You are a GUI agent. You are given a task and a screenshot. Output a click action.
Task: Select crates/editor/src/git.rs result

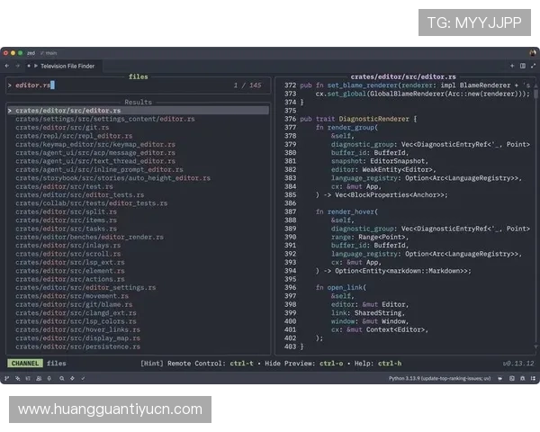62,128
